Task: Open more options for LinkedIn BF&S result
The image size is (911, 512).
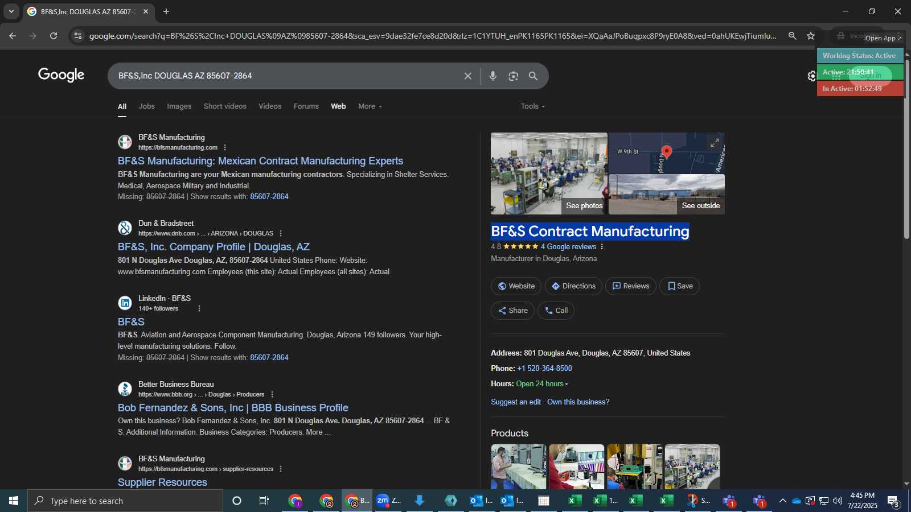Action: 199,308
